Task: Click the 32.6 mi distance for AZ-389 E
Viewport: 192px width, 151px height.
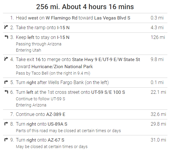Action: [158, 114]
